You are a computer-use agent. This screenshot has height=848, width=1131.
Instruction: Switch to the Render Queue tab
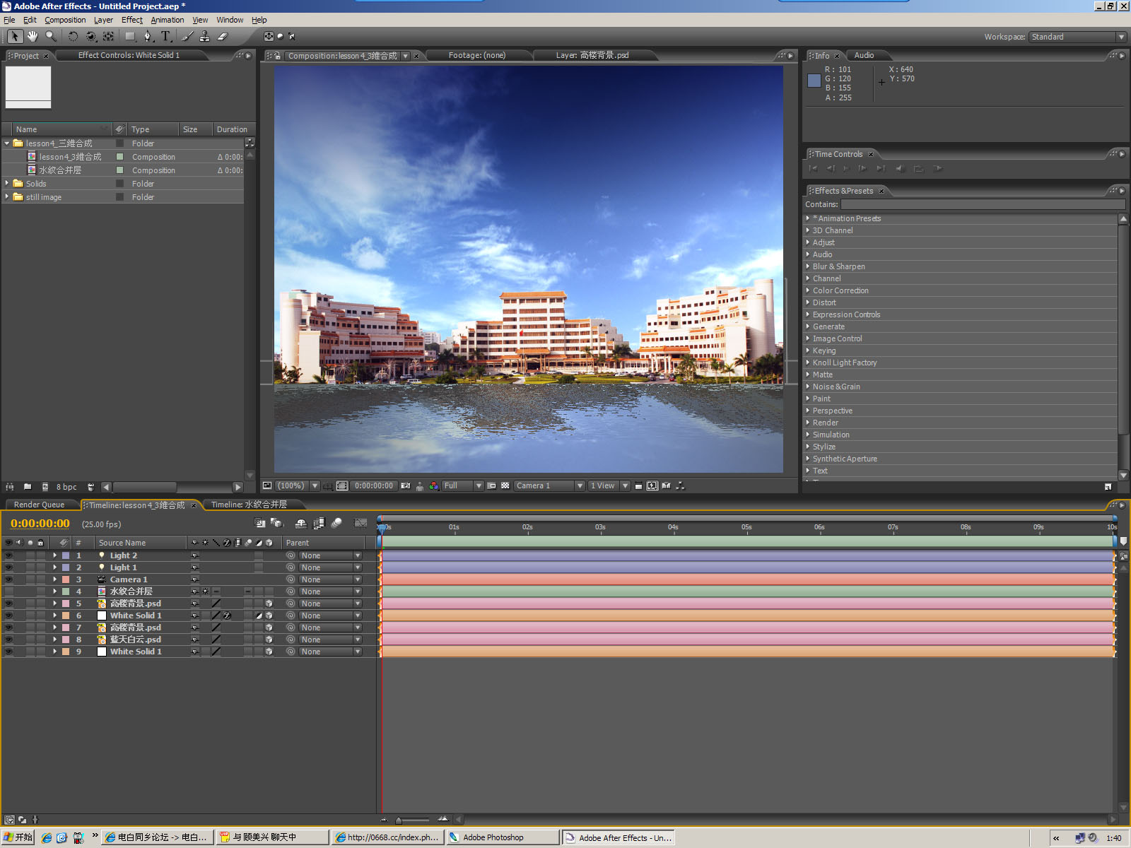pos(39,505)
